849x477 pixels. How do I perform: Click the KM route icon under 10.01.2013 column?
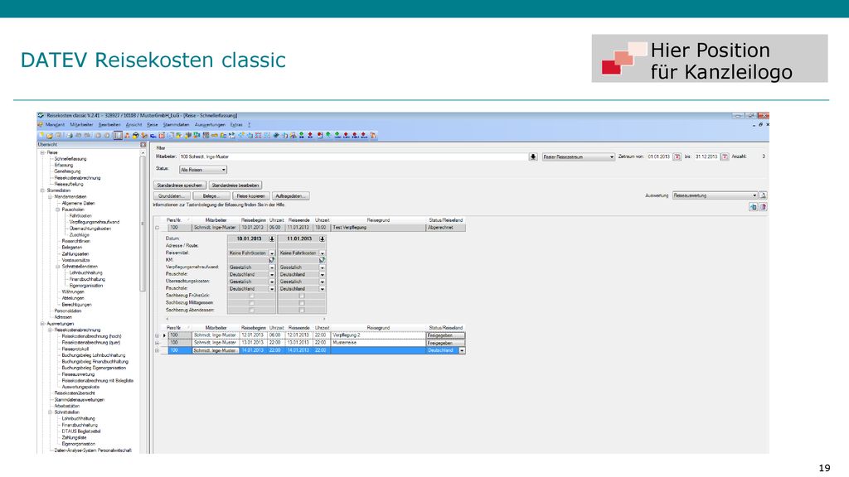(271, 260)
